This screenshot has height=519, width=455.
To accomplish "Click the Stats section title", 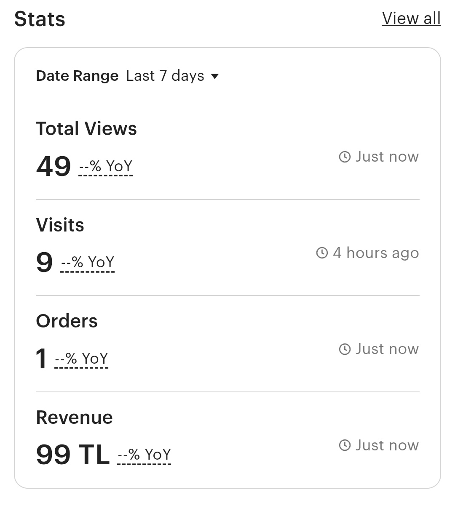I will tap(40, 19).
